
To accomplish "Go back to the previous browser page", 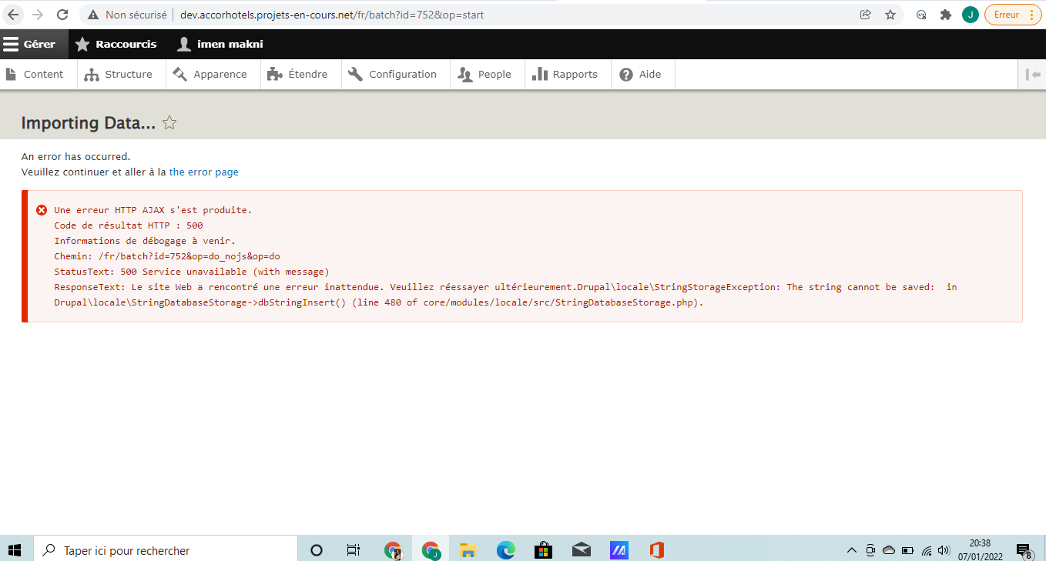I will [14, 15].
